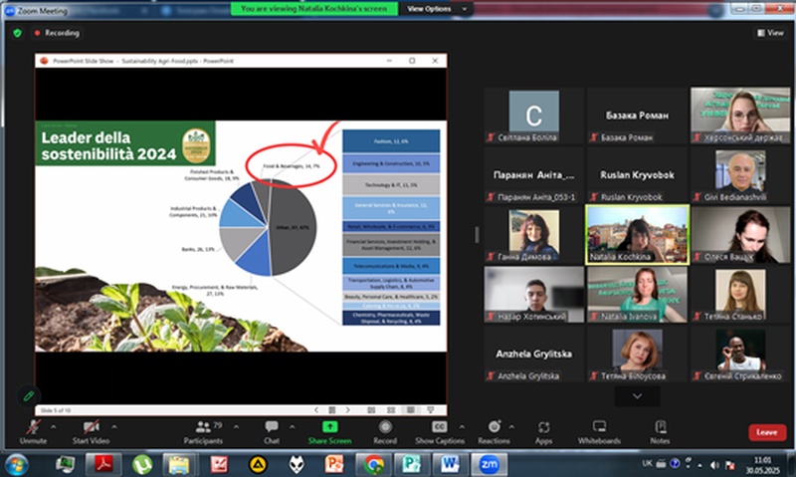The image size is (796, 477).
Task: Show more participants with the down chevron
Action: [637, 396]
